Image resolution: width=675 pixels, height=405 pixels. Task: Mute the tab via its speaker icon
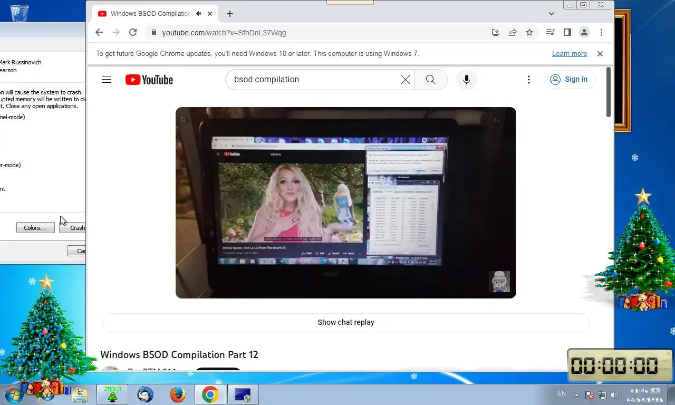pyautogui.click(x=198, y=14)
